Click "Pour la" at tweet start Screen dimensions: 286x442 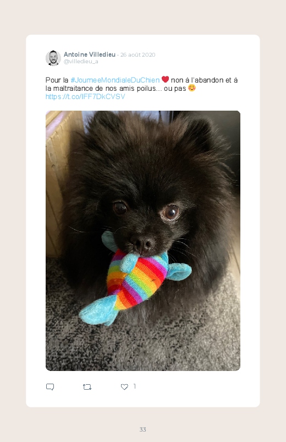[x=57, y=80]
